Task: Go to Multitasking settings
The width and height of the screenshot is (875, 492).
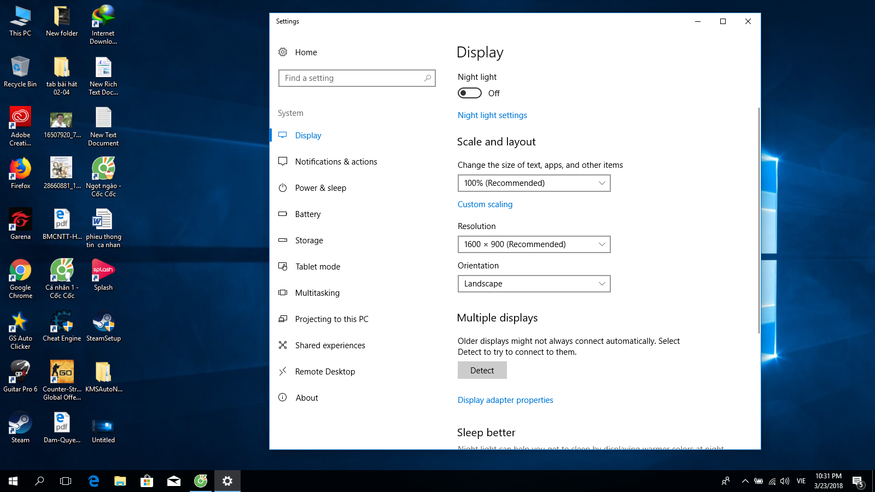Action: pyautogui.click(x=317, y=292)
